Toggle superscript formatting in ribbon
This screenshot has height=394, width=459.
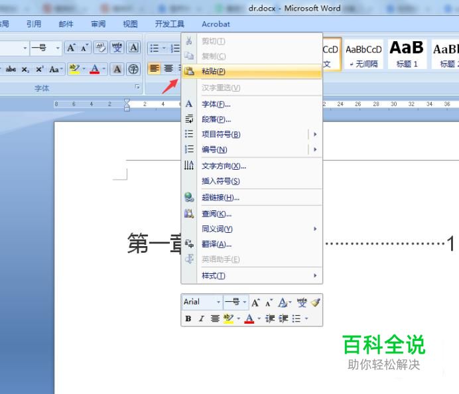(x=39, y=70)
